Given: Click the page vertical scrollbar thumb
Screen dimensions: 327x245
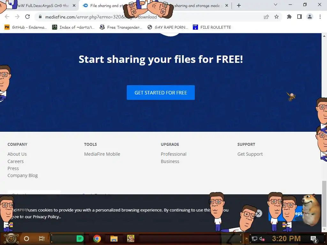Looking at the screenshot, I should 324,203.
